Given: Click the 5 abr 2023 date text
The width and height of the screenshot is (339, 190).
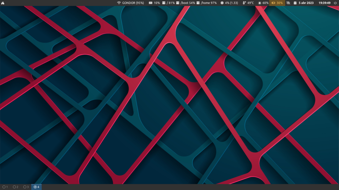Looking at the screenshot, I should click(306, 3).
